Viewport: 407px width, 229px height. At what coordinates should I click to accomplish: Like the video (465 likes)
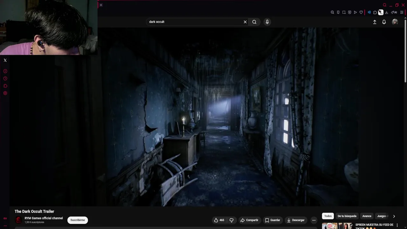point(219,220)
